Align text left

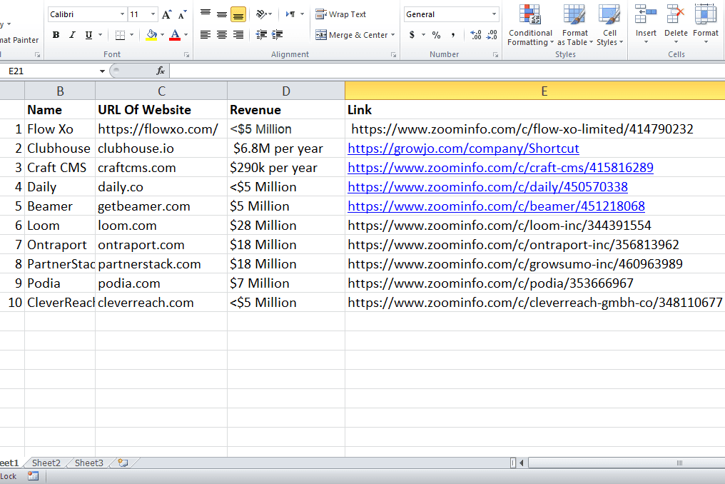pos(206,35)
